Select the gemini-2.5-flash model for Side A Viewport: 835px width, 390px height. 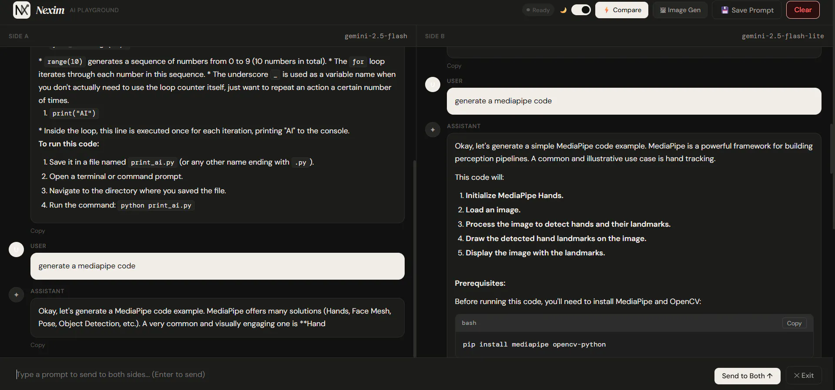[x=376, y=36]
